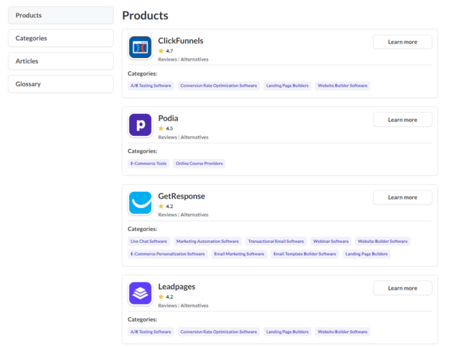Click Learn more for Podia

(403, 120)
